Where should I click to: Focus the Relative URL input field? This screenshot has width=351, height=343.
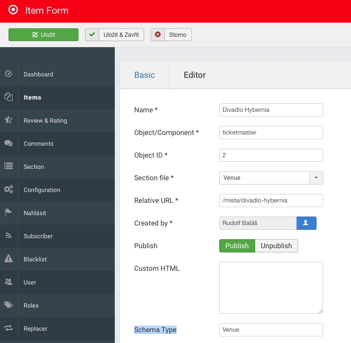(271, 201)
